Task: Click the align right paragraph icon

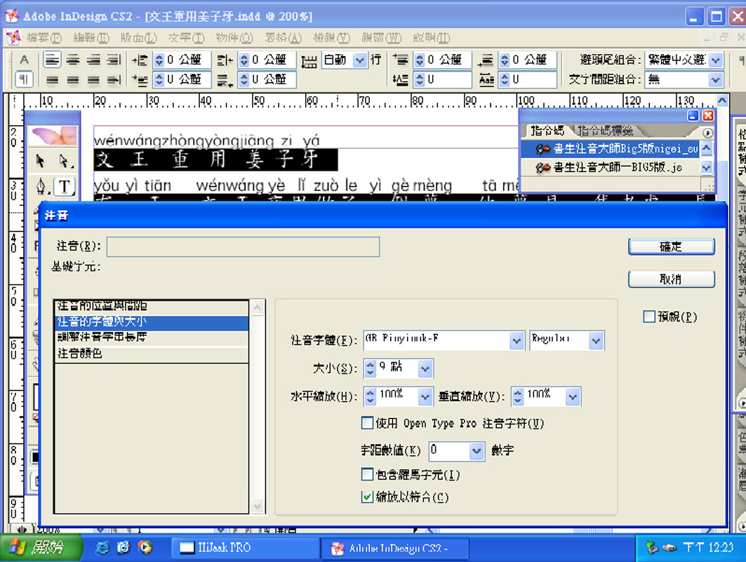Action: click(93, 60)
